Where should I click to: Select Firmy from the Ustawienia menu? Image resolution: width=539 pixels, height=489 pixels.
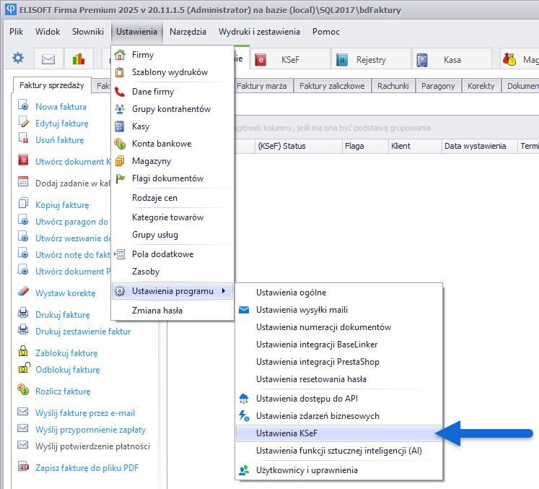(142, 55)
